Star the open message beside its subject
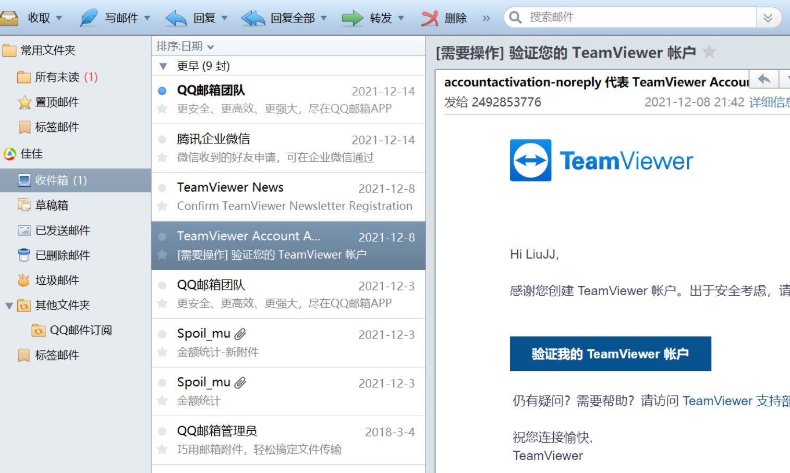The height and width of the screenshot is (473, 790). point(709,52)
